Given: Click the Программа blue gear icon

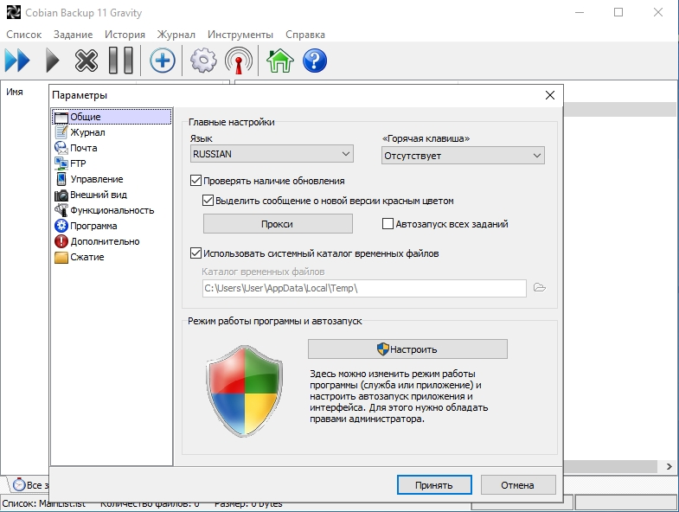Looking at the screenshot, I should point(61,226).
